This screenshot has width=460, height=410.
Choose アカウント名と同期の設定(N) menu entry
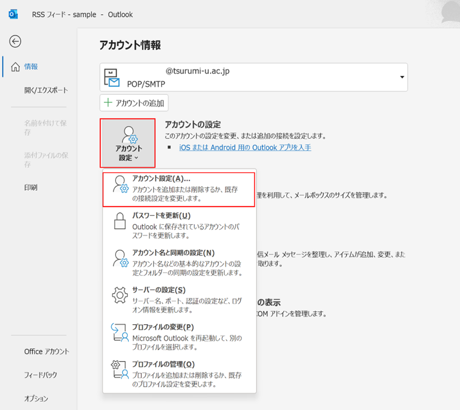pyautogui.click(x=179, y=262)
